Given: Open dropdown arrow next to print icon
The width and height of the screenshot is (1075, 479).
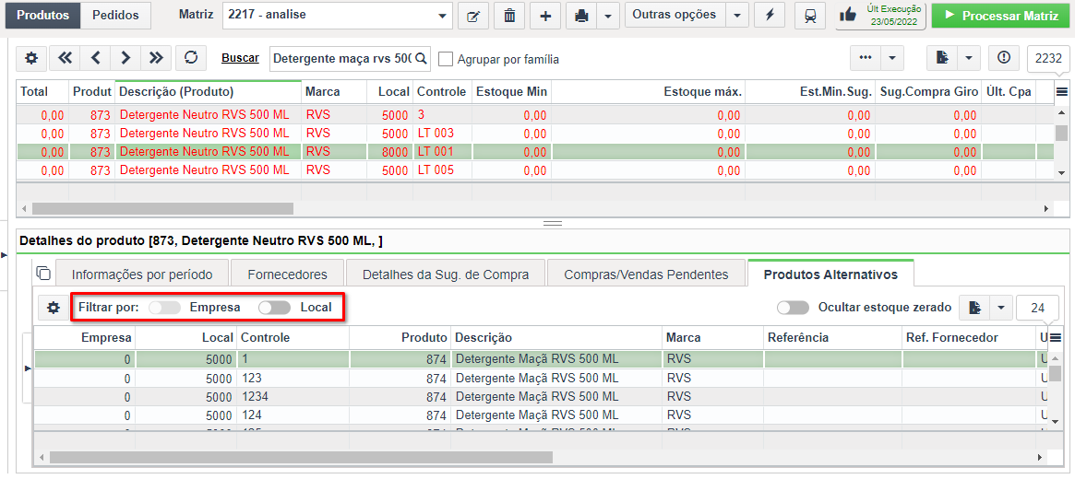Looking at the screenshot, I should [608, 16].
